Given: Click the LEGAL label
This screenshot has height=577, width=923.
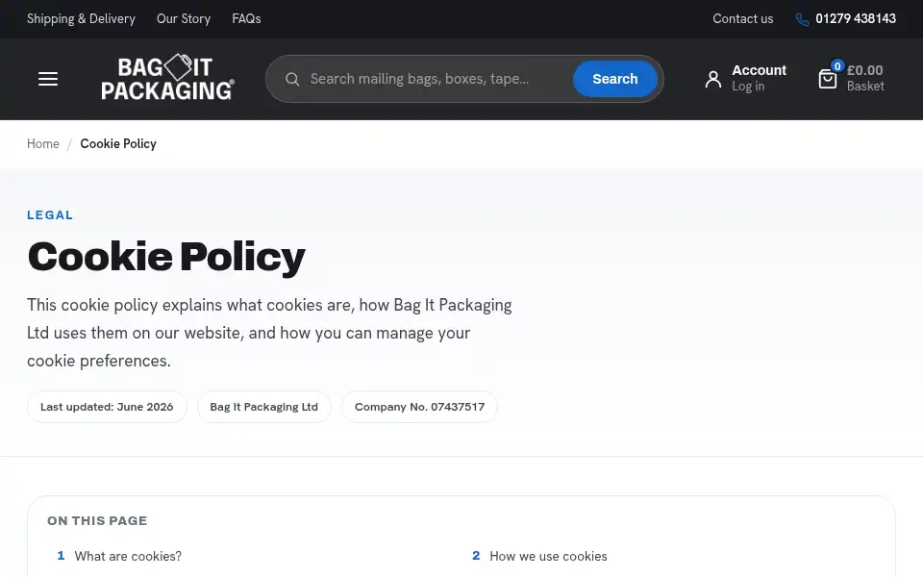Looking at the screenshot, I should (x=50, y=214).
